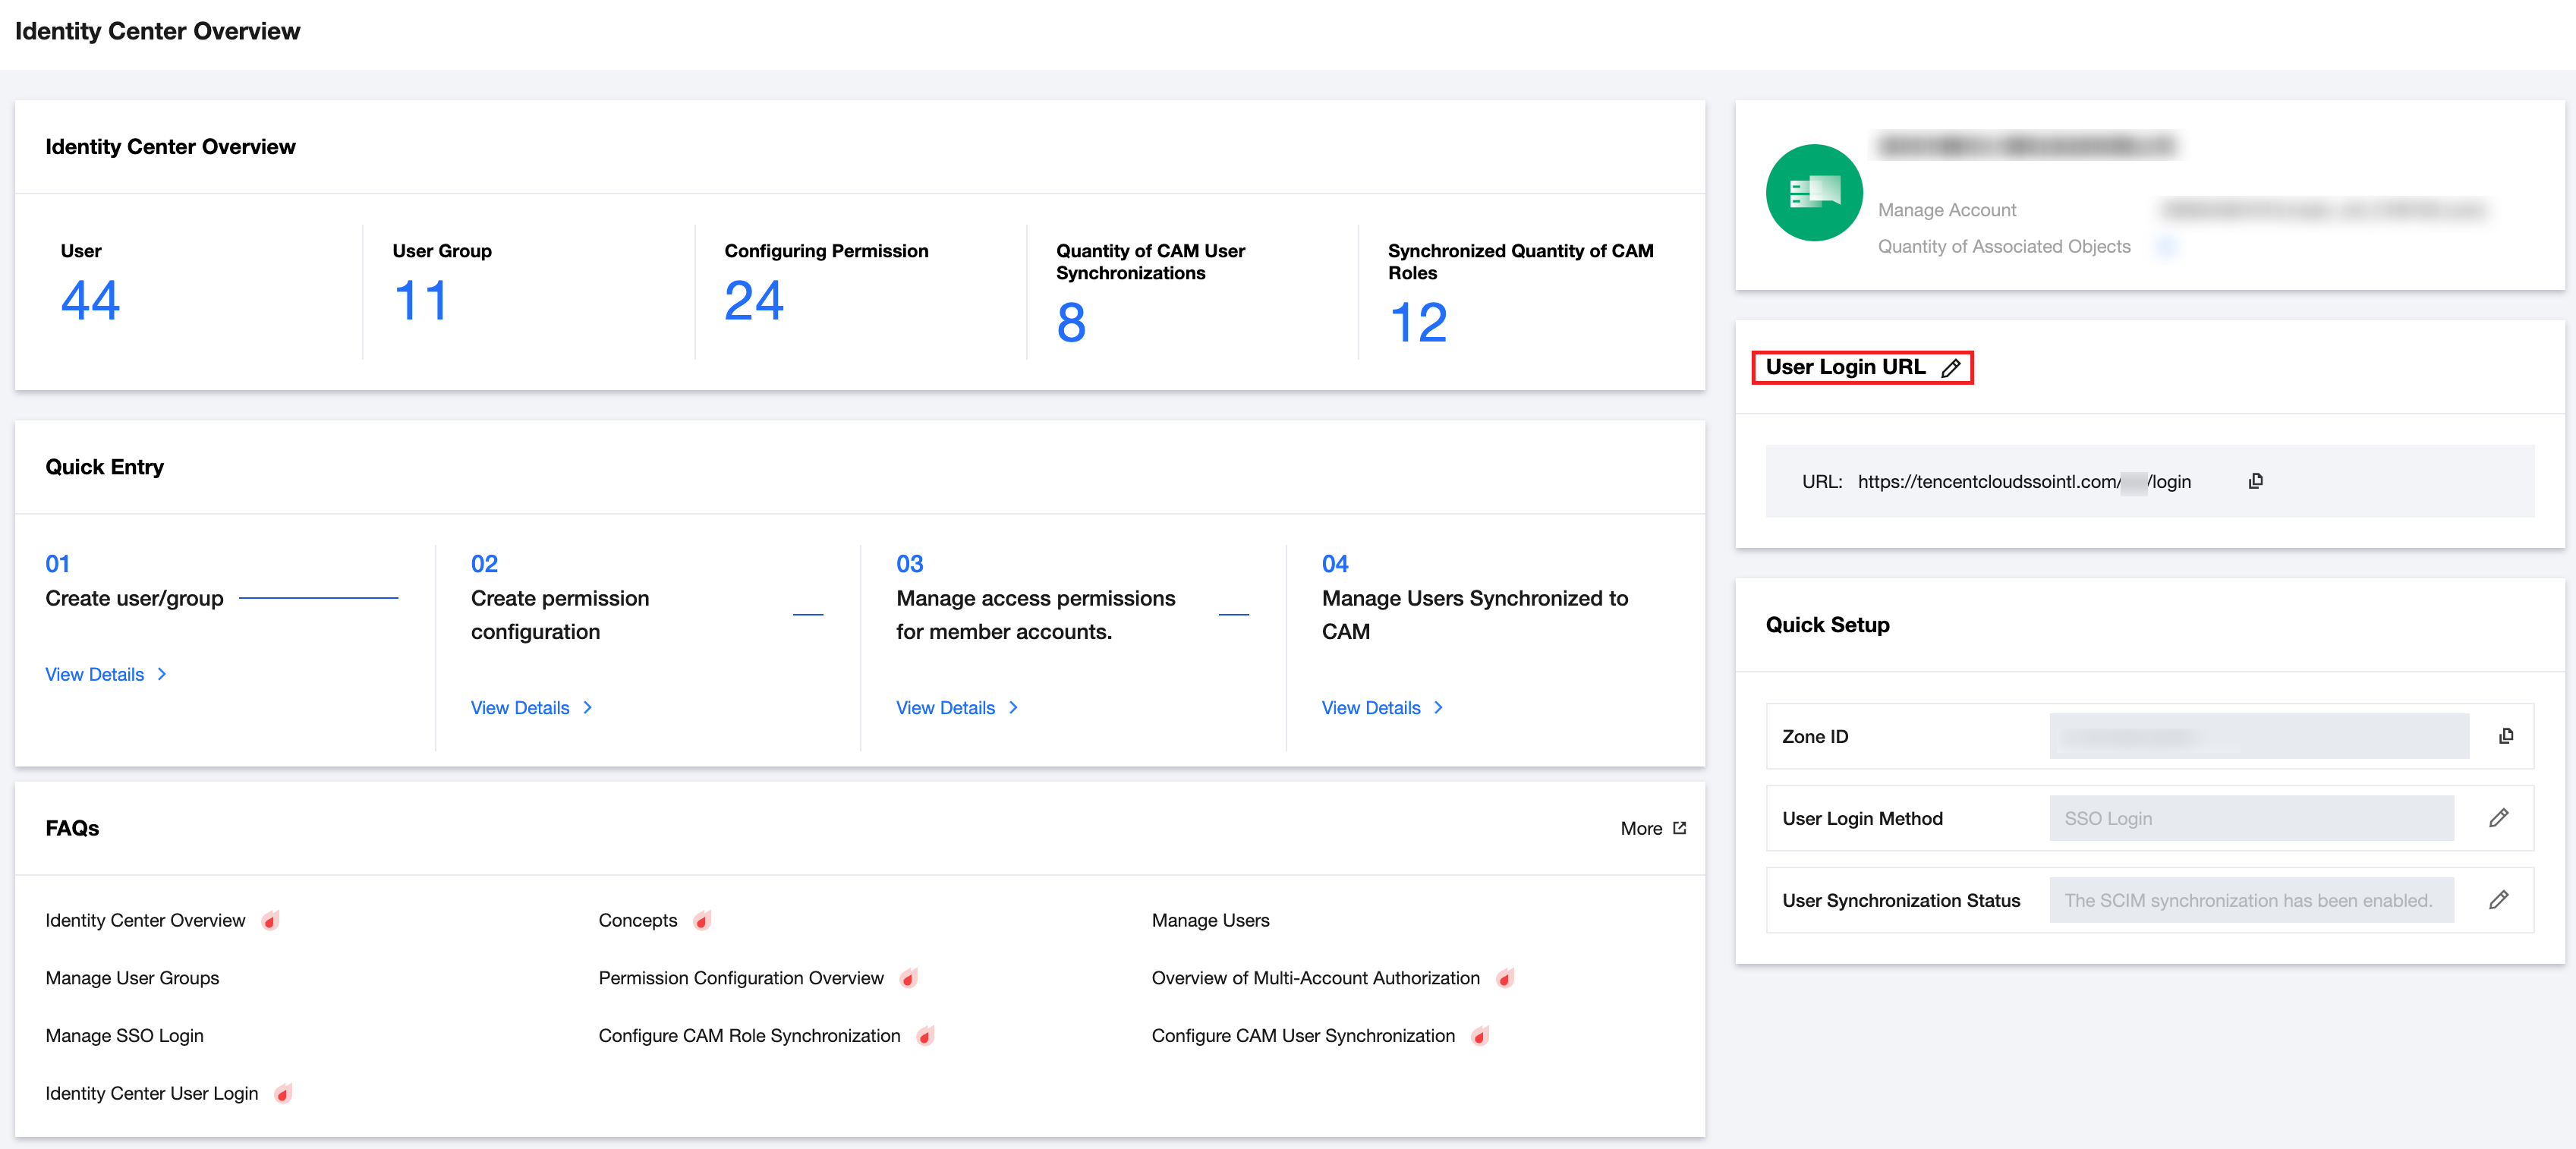Open the Identity Center User Login FAQ

pos(151,1093)
